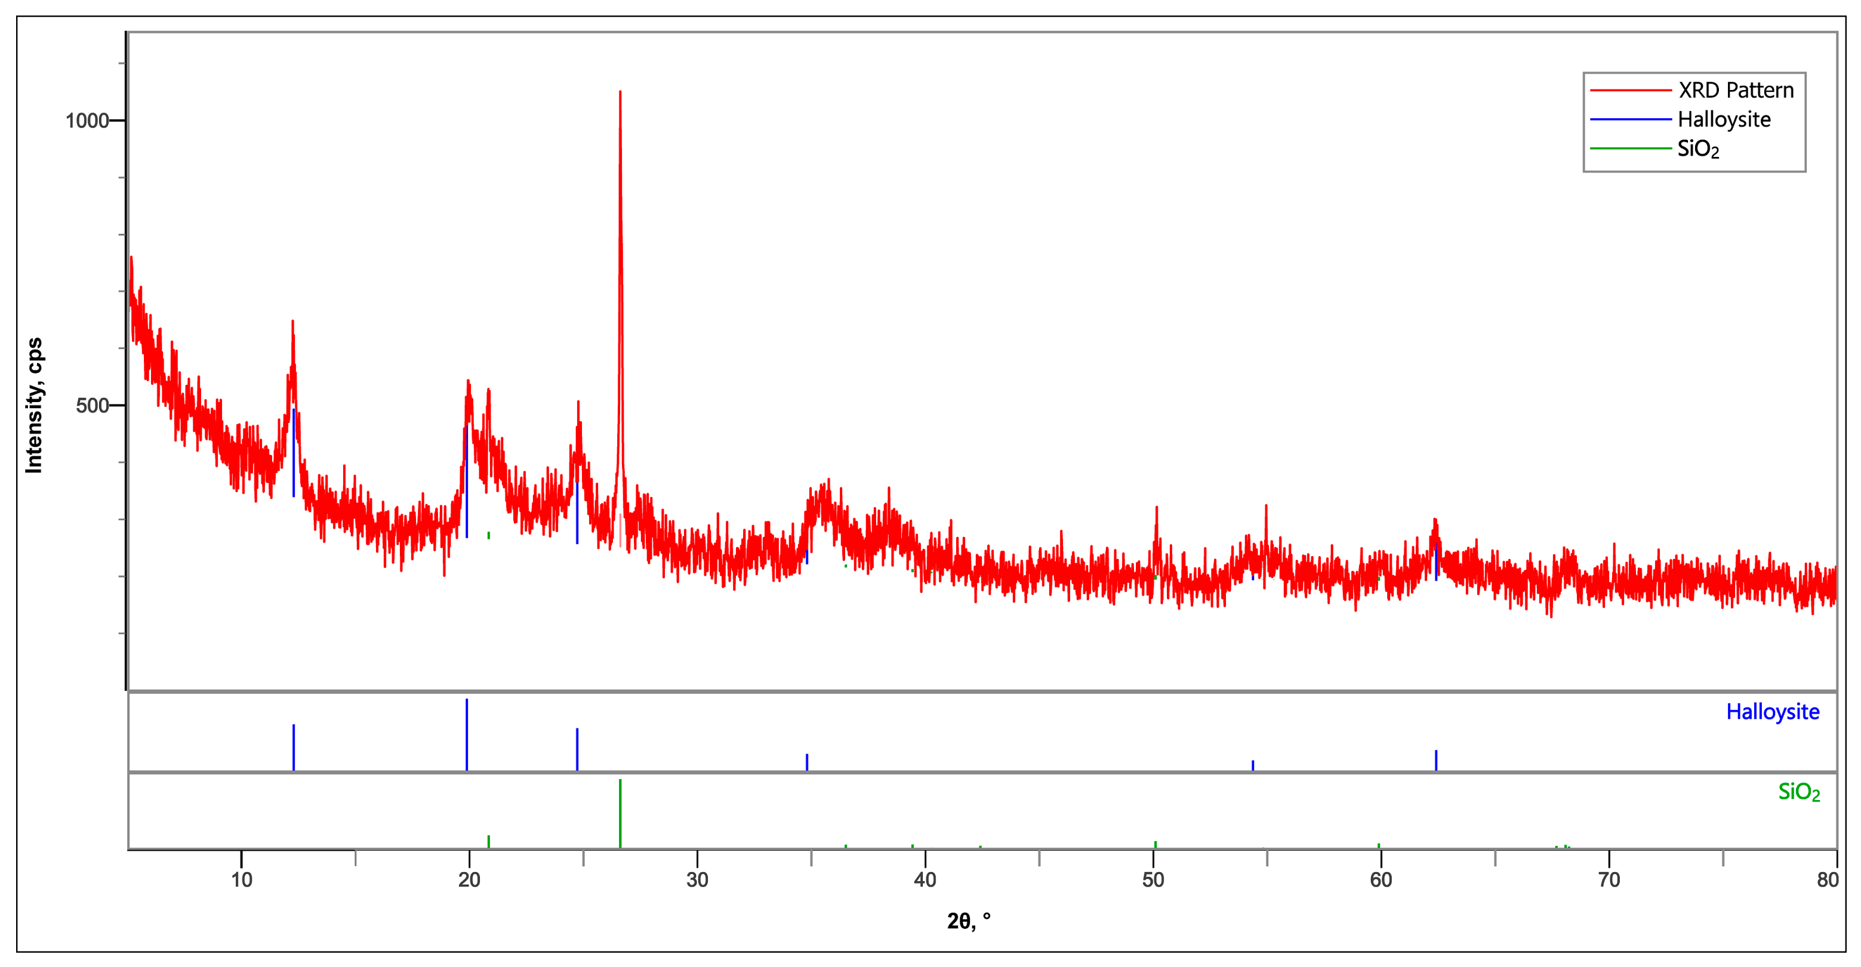Click the short green SiO2 reference line near 21
This screenshot has width=1861, height=967.
[488, 842]
